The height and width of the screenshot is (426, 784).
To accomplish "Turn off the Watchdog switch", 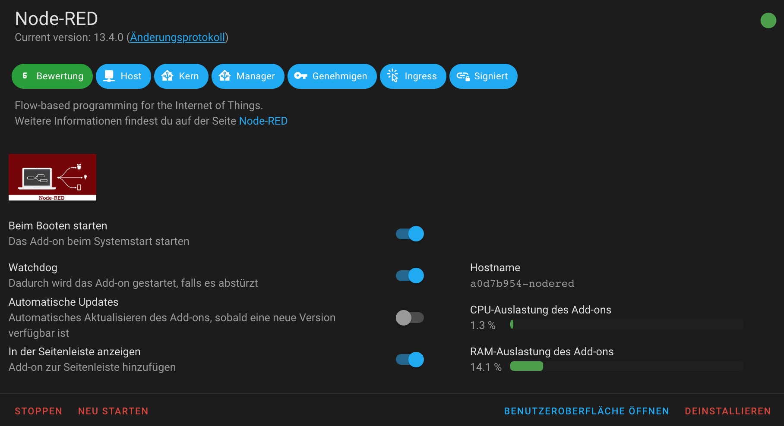I will pos(409,275).
